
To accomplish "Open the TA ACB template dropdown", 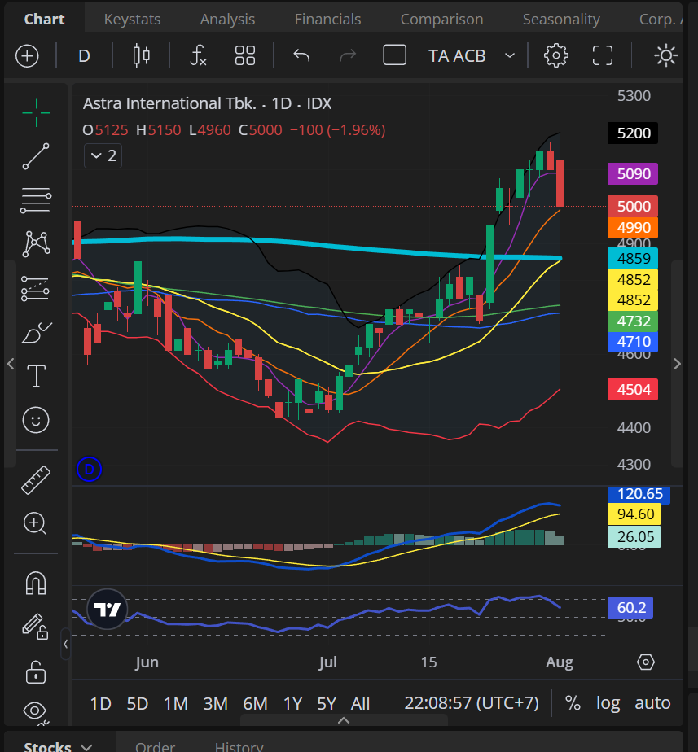I will coord(472,56).
